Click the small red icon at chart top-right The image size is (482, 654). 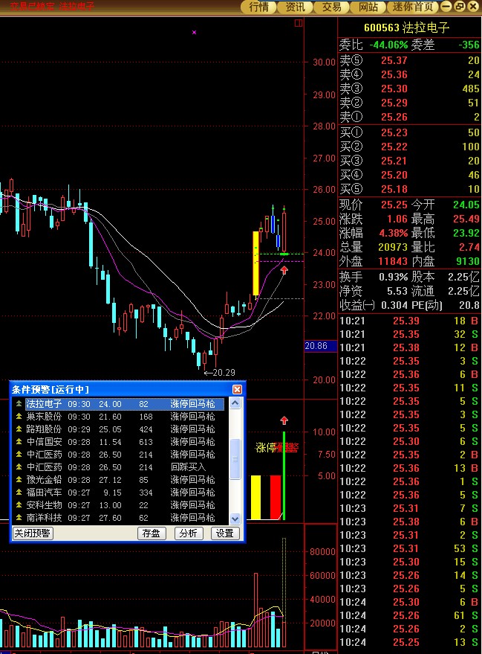[299, 23]
